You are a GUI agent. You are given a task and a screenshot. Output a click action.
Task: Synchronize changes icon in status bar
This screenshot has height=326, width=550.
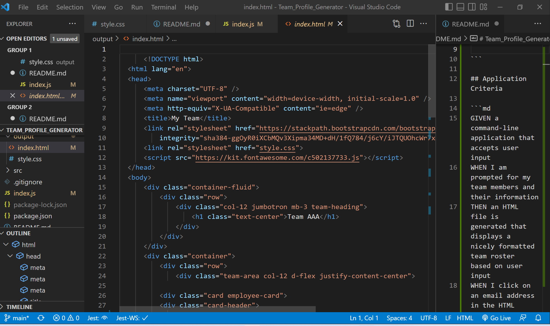pos(41,318)
